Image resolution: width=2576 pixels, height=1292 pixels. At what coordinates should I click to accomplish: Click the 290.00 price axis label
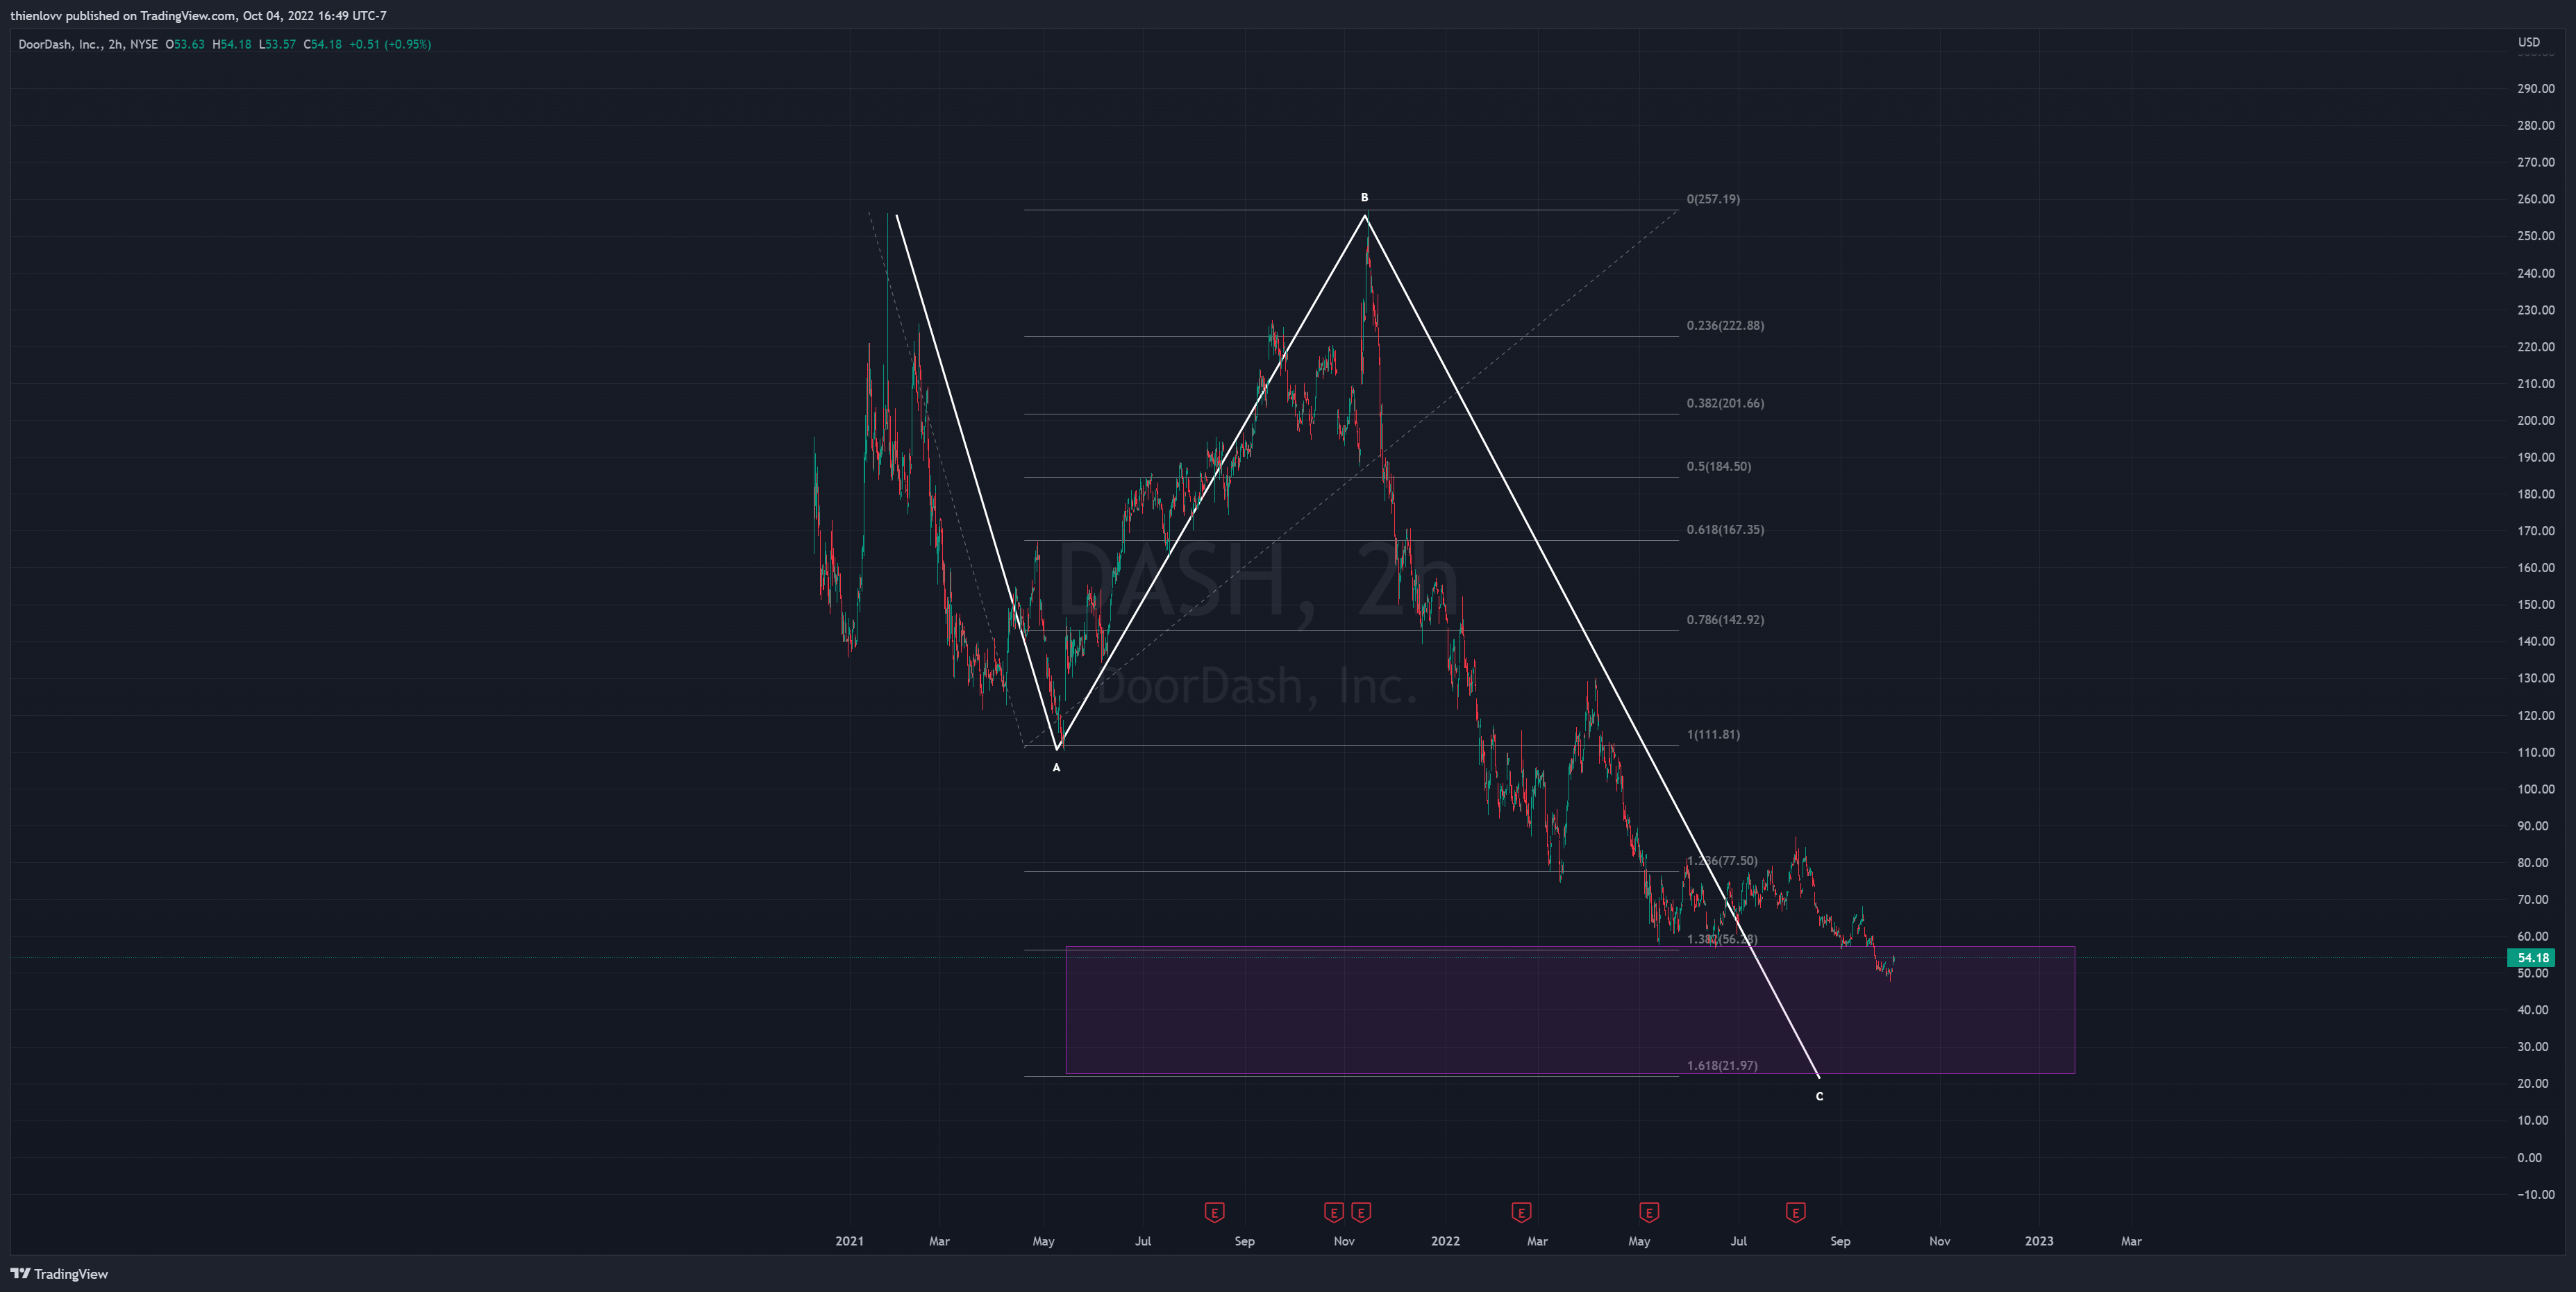pos(2536,88)
